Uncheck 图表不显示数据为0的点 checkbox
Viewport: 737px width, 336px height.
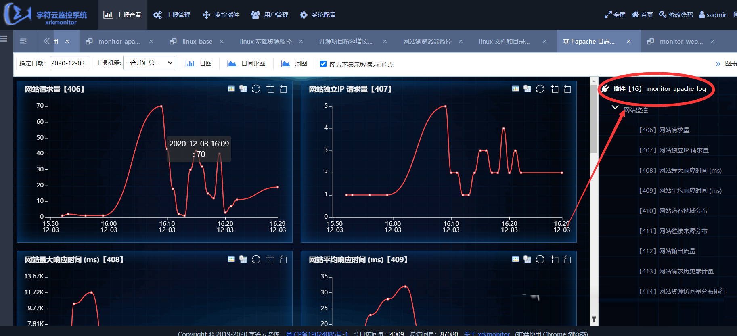tap(323, 64)
